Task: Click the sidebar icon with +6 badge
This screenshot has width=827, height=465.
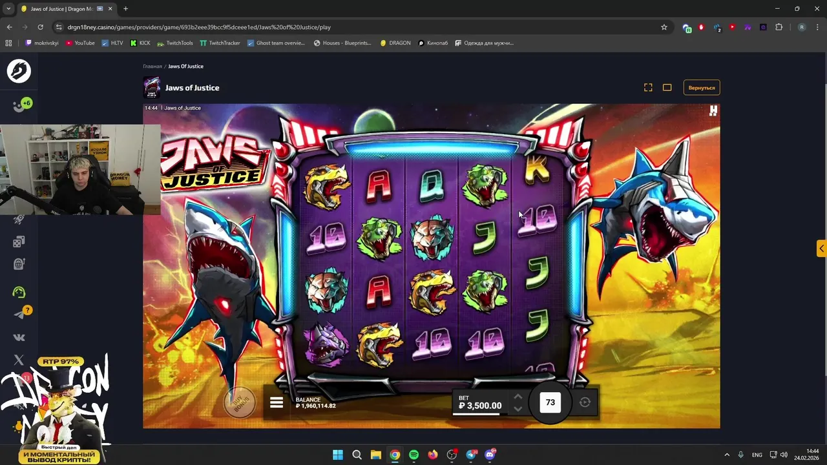Action: pos(21,105)
